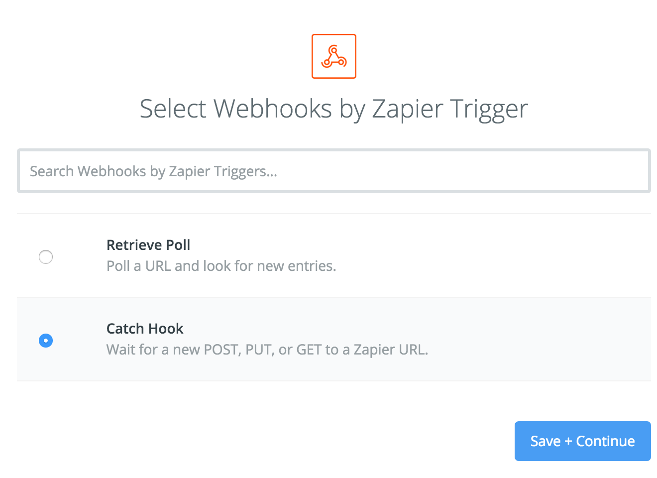Select the Retrieve Poll radio button

46,257
